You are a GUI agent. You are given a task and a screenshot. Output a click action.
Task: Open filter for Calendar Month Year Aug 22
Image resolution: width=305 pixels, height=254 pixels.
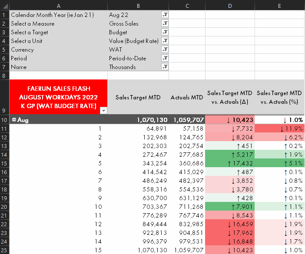tap(165, 15)
